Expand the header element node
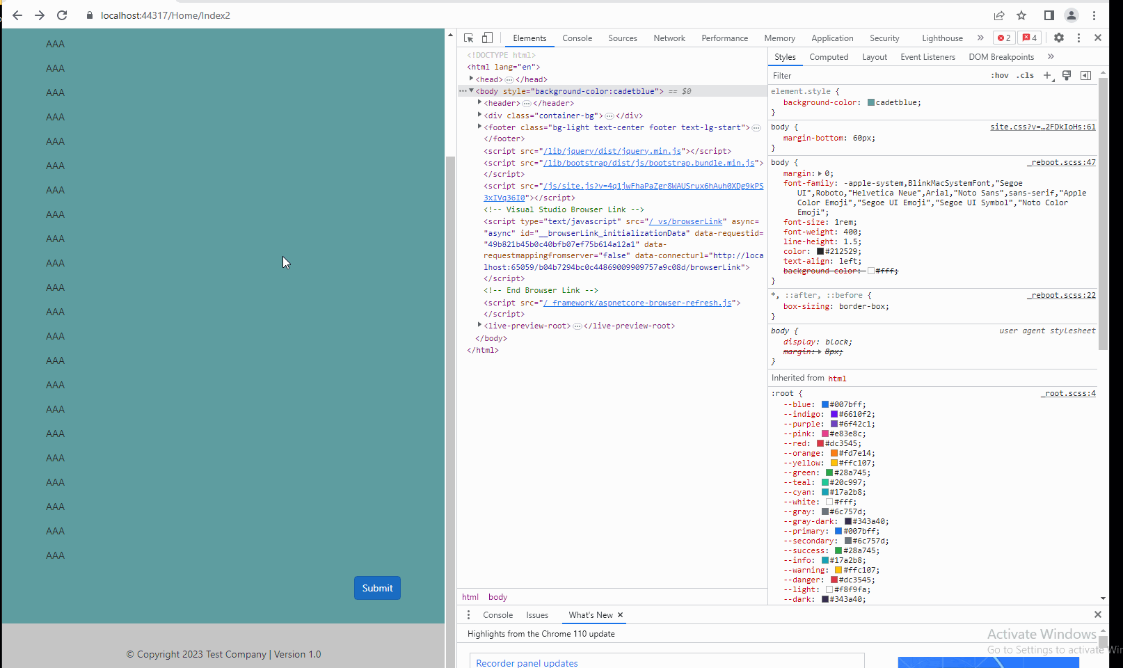 tap(479, 102)
